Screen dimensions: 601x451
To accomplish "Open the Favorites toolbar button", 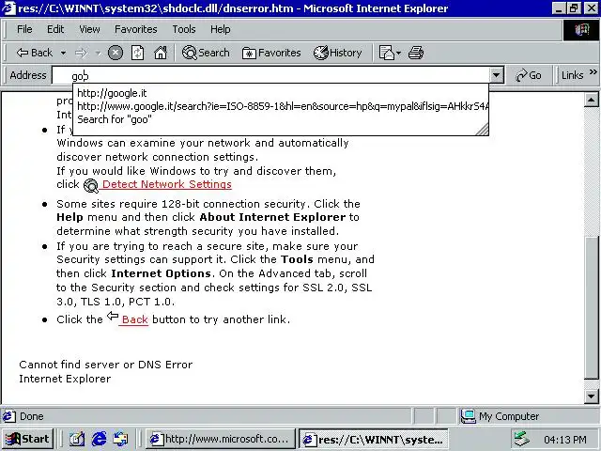I will [x=271, y=53].
